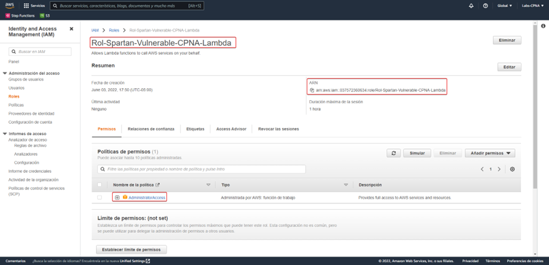Collapse Informes de acceso section

(x=5, y=133)
